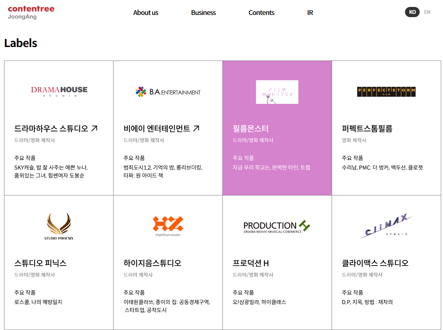The width and height of the screenshot is (443, 330).
Task: Open the Business menu
Action: coord(203,12)
